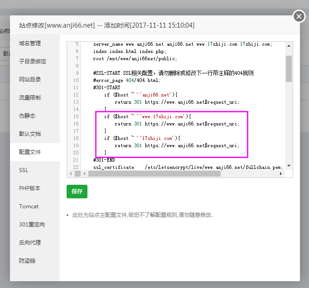Switch to the 网站目录 tab
Image resolution: width=309 pixels, height=288 pixels.
(x=35, y=80)
